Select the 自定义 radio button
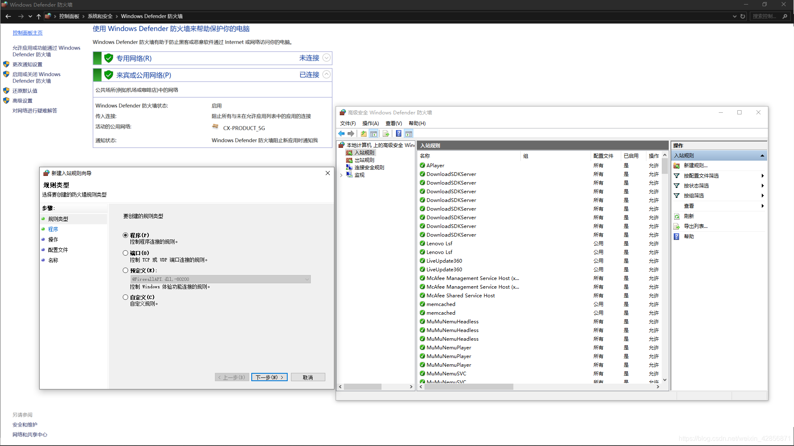 [x=125, y=297]
